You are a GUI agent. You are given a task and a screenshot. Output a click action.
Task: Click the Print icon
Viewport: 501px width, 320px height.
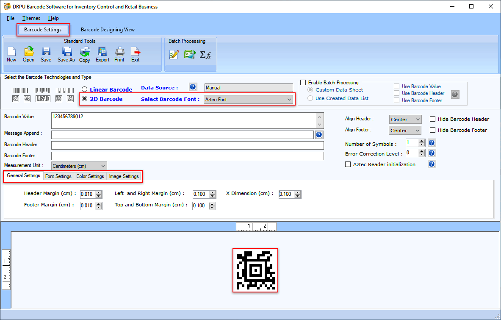point(119,54)
